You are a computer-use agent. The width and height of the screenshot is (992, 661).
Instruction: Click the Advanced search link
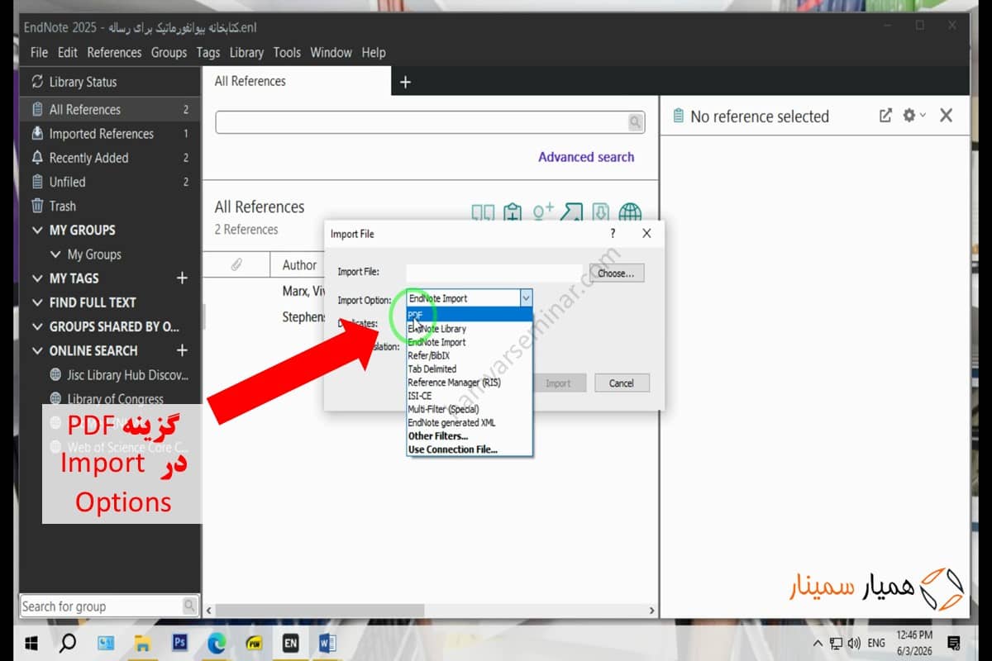pos(586,157)
